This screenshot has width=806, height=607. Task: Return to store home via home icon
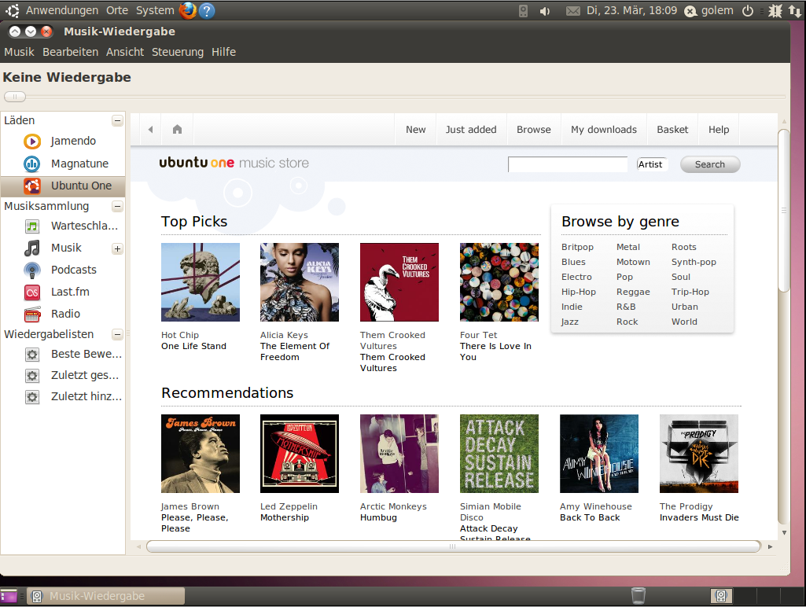coord(176,129)
